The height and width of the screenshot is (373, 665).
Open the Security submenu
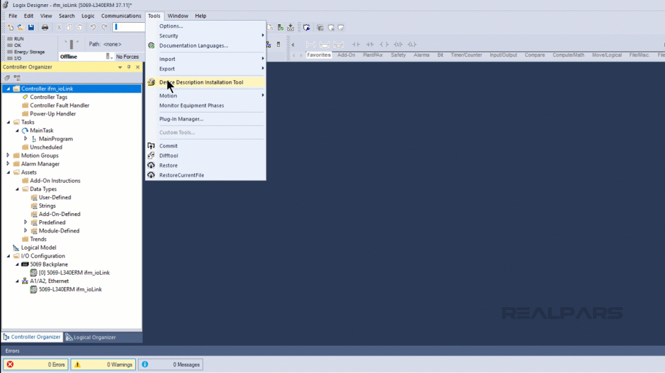[206, 35]
